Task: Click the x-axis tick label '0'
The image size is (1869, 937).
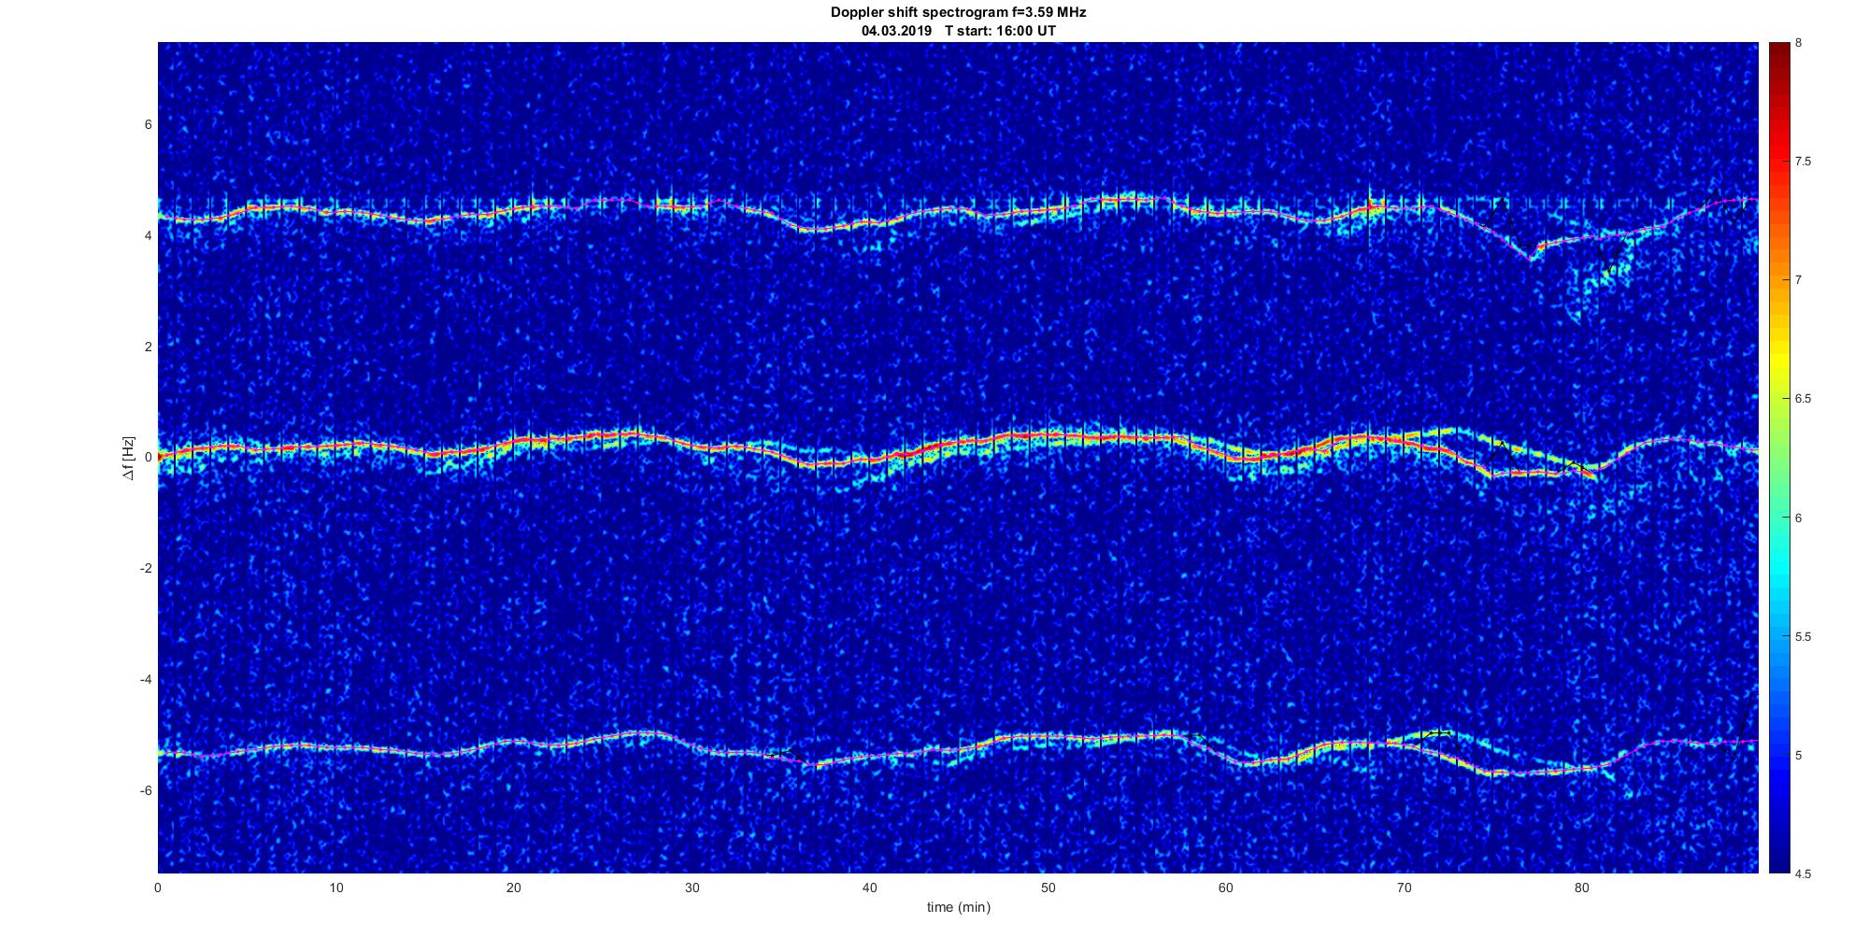Action: tap(158, 887)
